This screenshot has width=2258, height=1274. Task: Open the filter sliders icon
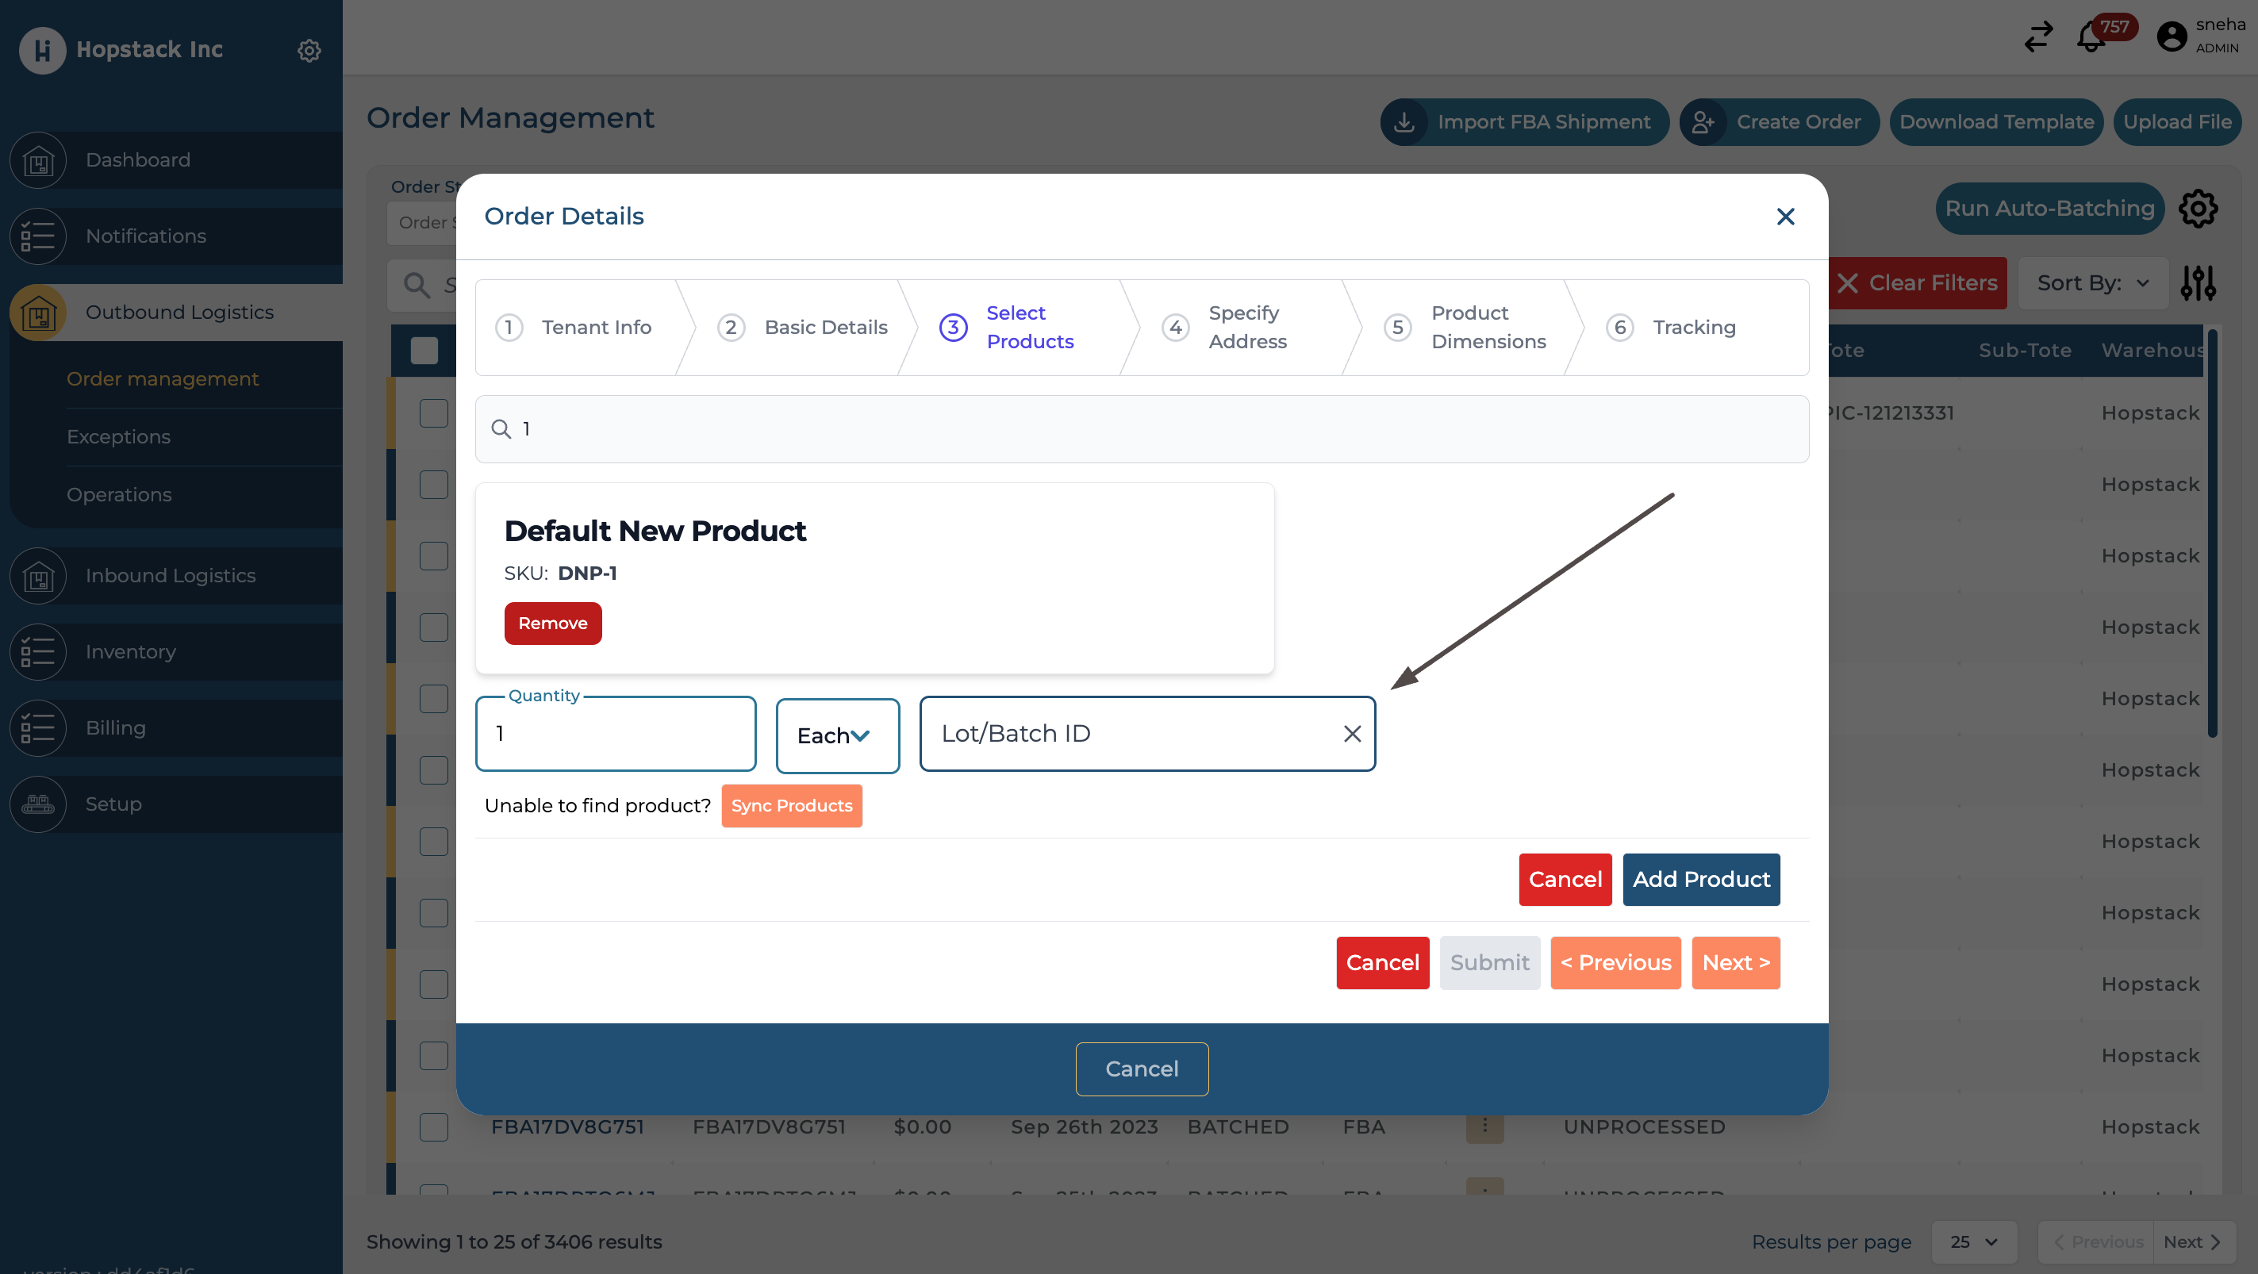(2198, 283)
